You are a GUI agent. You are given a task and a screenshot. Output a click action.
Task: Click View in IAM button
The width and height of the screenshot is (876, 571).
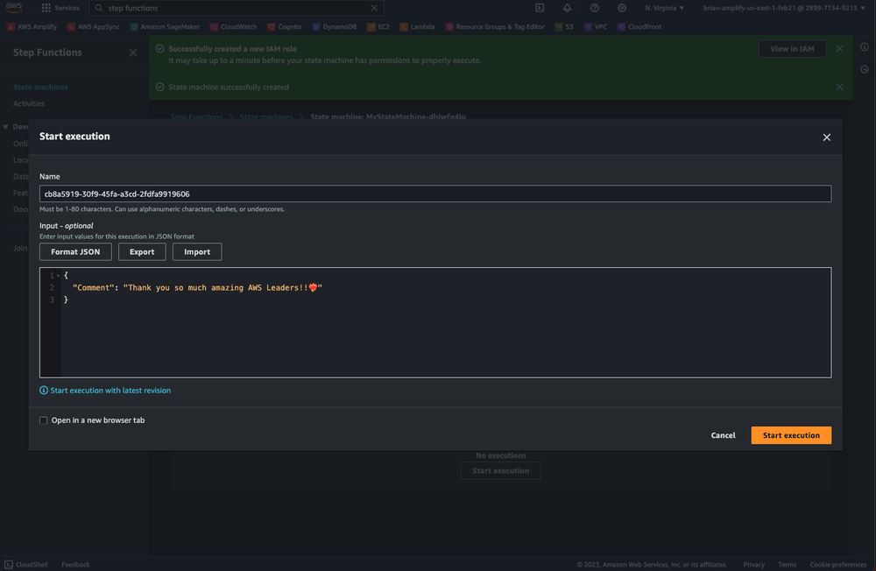coord(792,49)
